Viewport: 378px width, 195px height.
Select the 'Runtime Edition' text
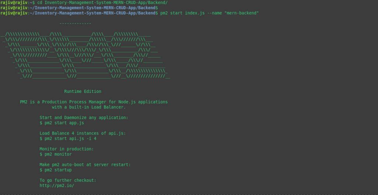tap(83, 91)
